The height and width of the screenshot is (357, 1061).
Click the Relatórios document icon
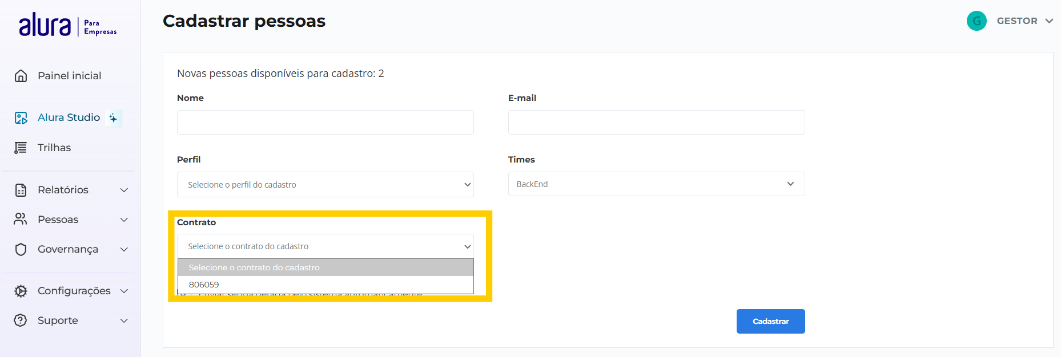pos(21,190)
